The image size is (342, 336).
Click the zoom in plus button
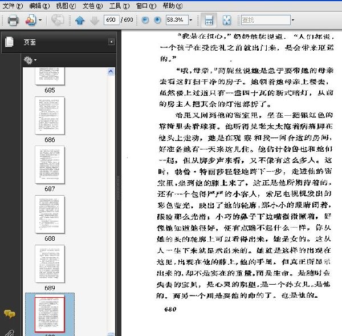157,20
